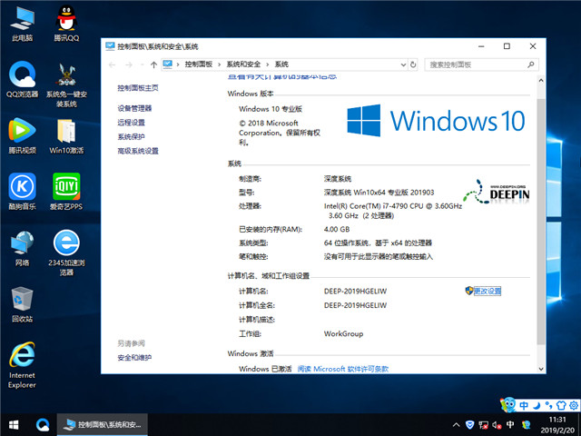Open the Windows Start menu
581x436 pixels.
point(14,425)
